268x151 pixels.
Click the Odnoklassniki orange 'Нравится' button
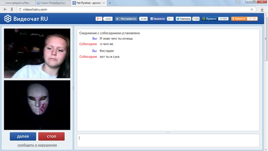click(x=239, y=19)
